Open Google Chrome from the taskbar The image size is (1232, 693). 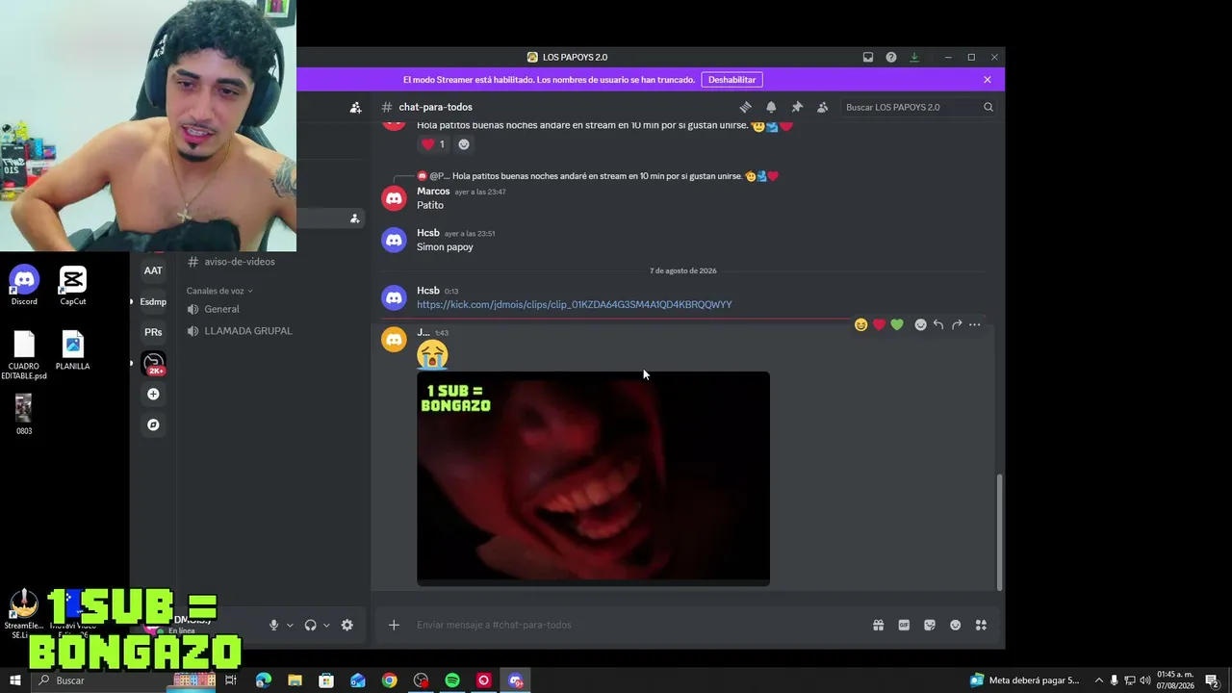(389, 680)
